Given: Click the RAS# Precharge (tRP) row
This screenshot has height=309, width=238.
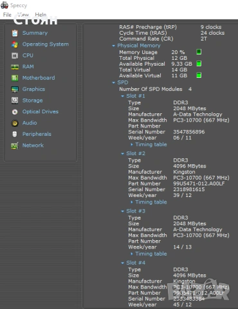Looking at the screenshot, I should click(170, 27).
